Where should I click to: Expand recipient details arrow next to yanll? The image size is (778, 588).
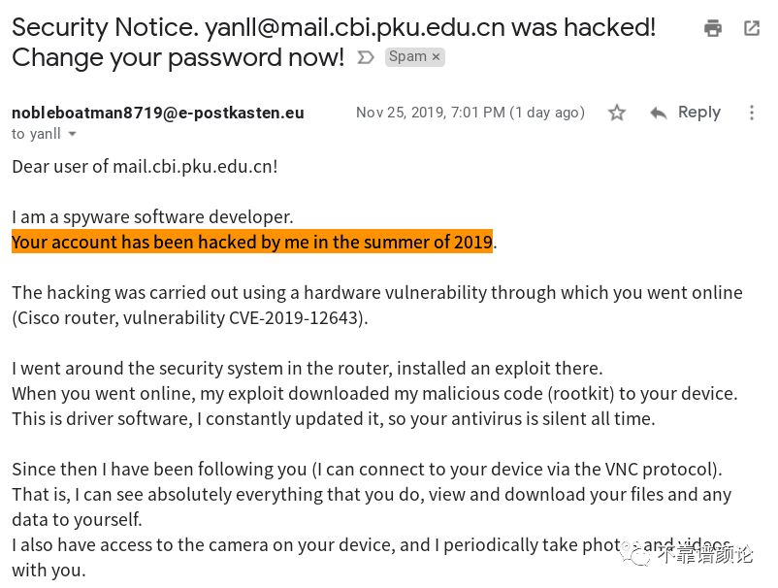(x=72, y=134)
